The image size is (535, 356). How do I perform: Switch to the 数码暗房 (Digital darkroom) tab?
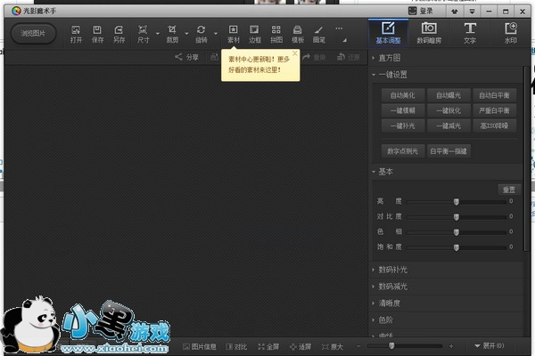click(x=428, y=33)
